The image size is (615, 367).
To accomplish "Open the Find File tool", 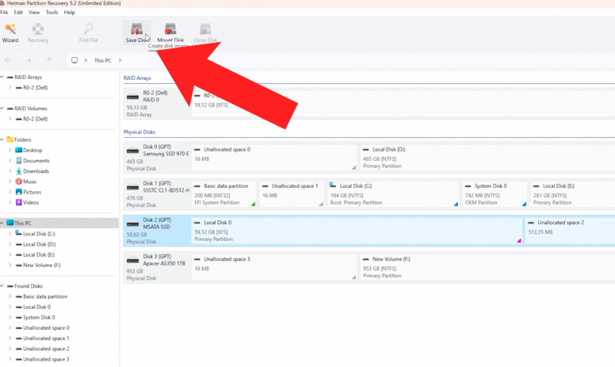I will pyautogui.click(x=88, y=33).
